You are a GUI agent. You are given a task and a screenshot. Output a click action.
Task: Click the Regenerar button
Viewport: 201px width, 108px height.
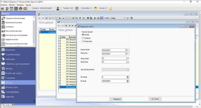[x=116, y=99]
